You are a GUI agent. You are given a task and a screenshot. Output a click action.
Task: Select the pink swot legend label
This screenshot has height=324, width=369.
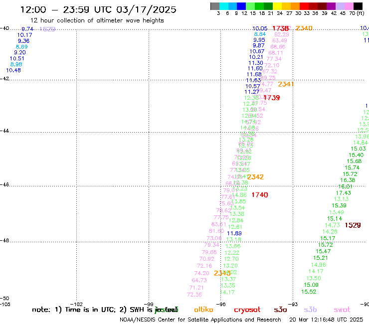coord(342,310)
